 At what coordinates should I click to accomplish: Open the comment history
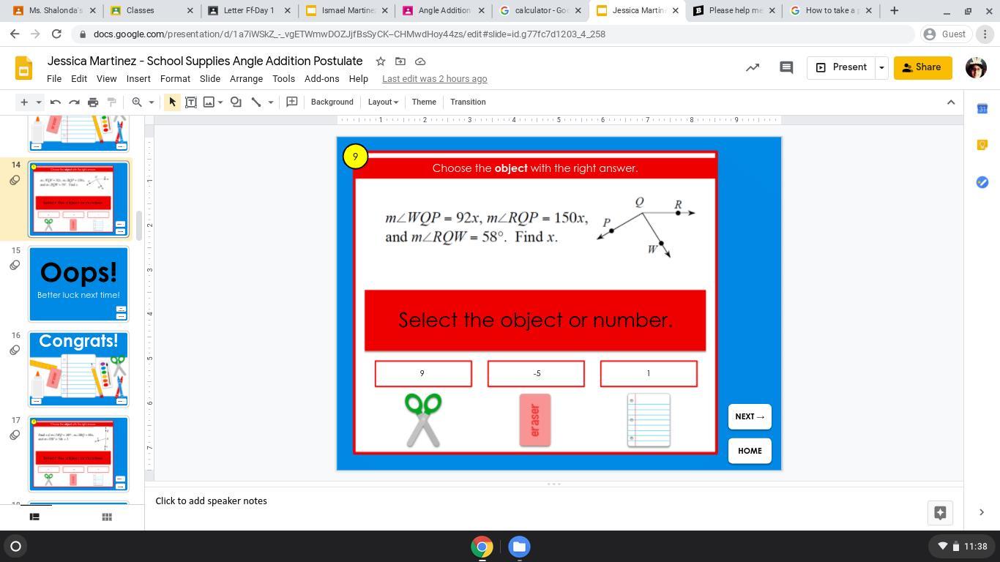tap(786, 67)
